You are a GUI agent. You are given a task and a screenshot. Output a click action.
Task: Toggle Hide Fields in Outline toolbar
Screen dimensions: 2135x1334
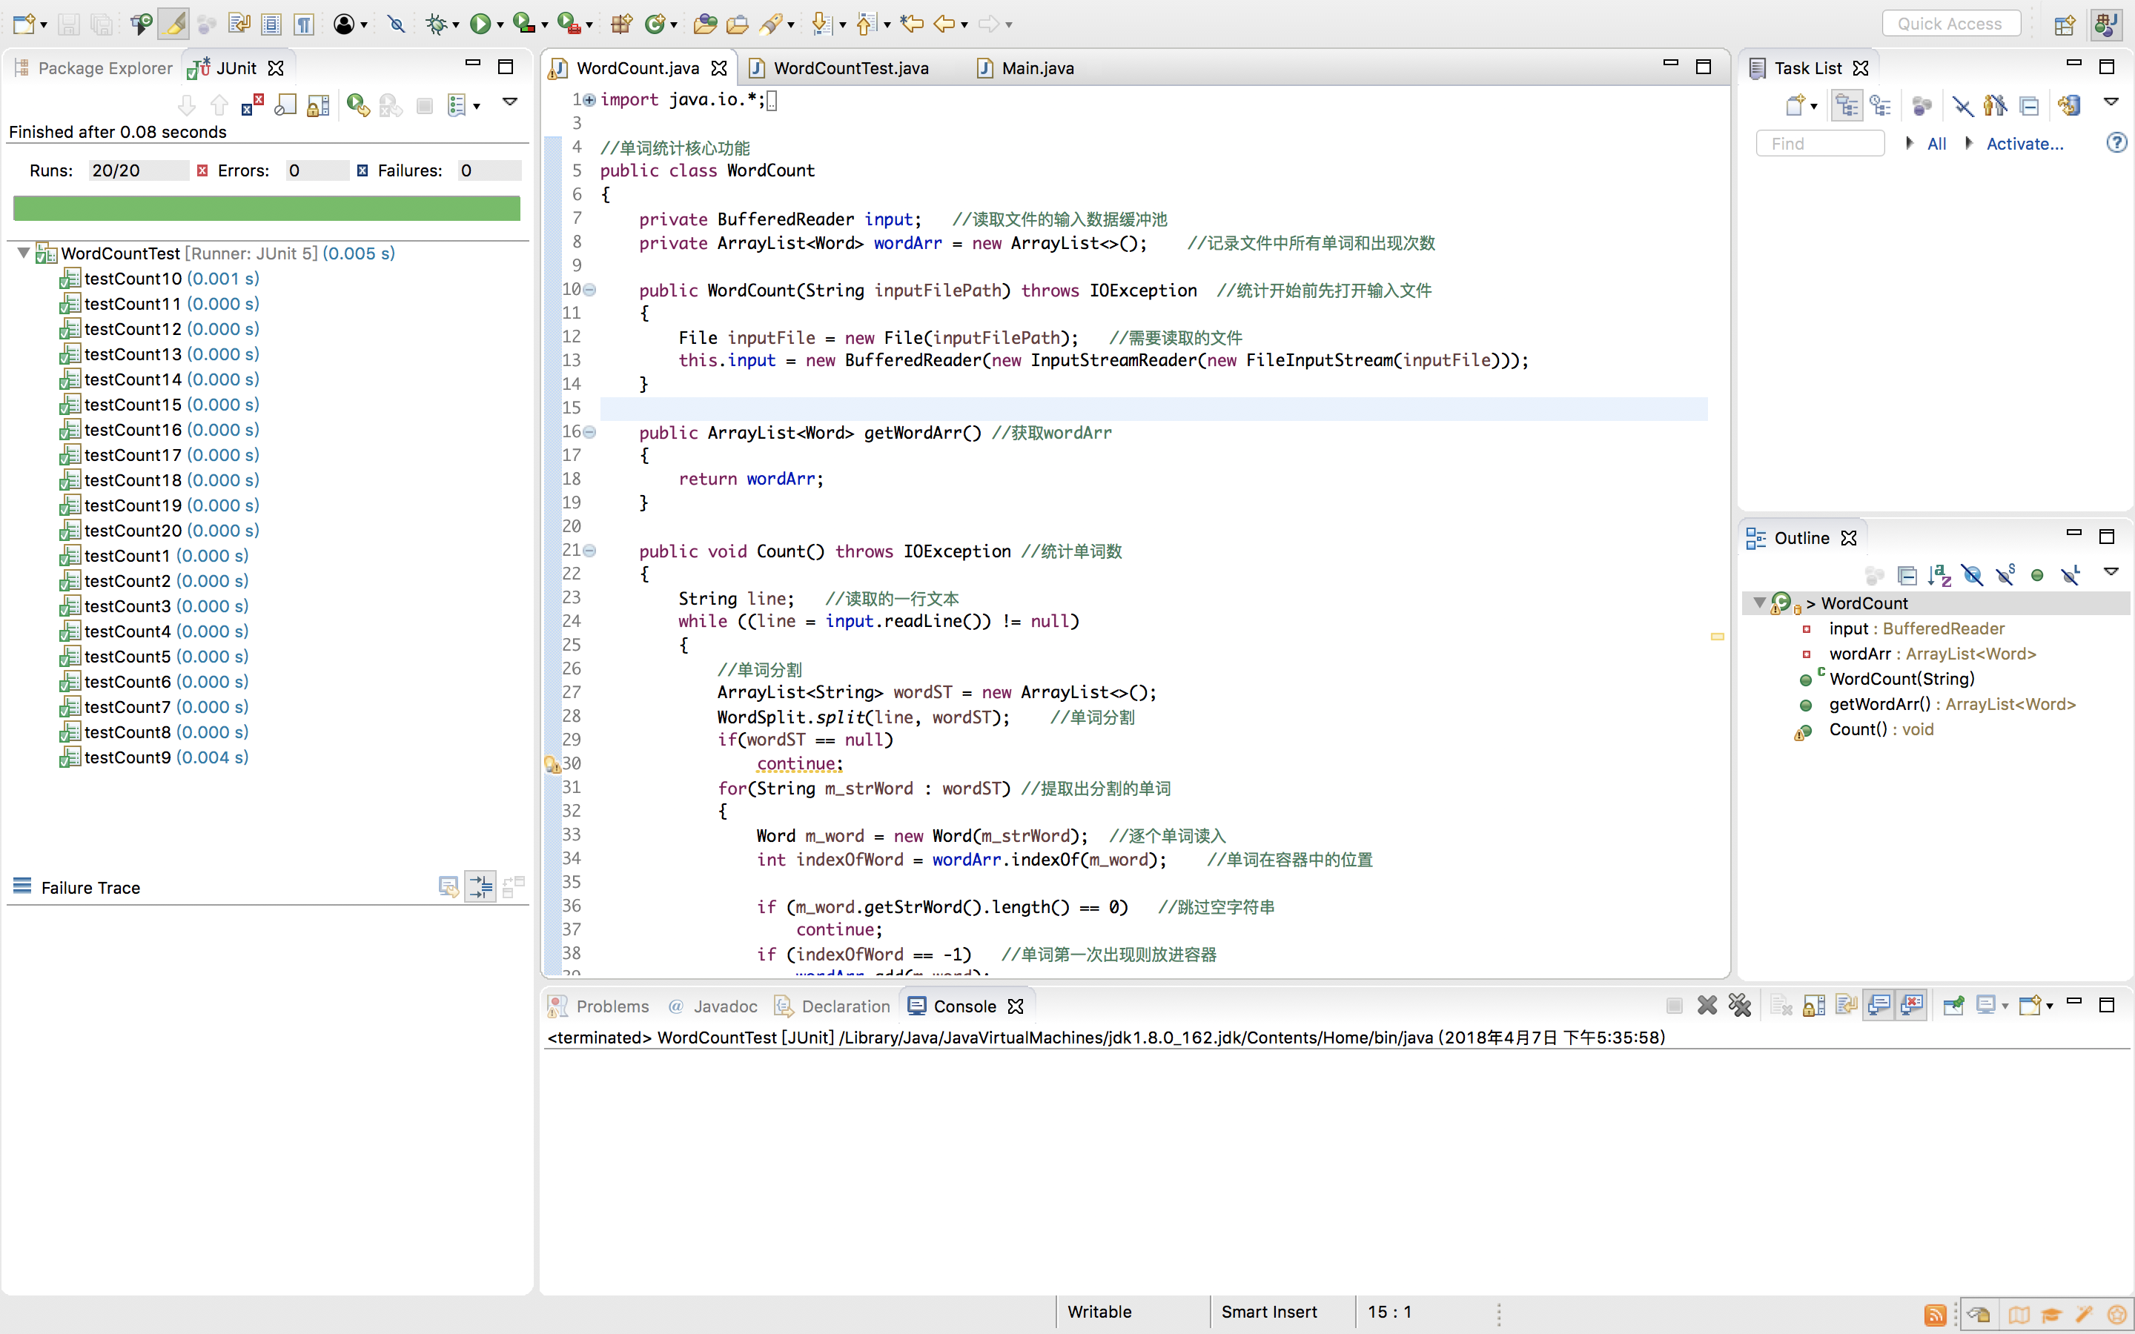click(x=1973, y=575)
